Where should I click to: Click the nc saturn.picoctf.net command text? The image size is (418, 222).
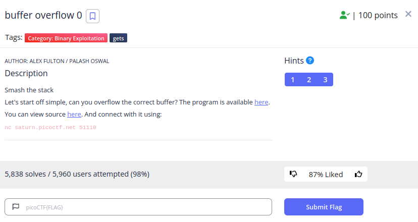point(50,127)
